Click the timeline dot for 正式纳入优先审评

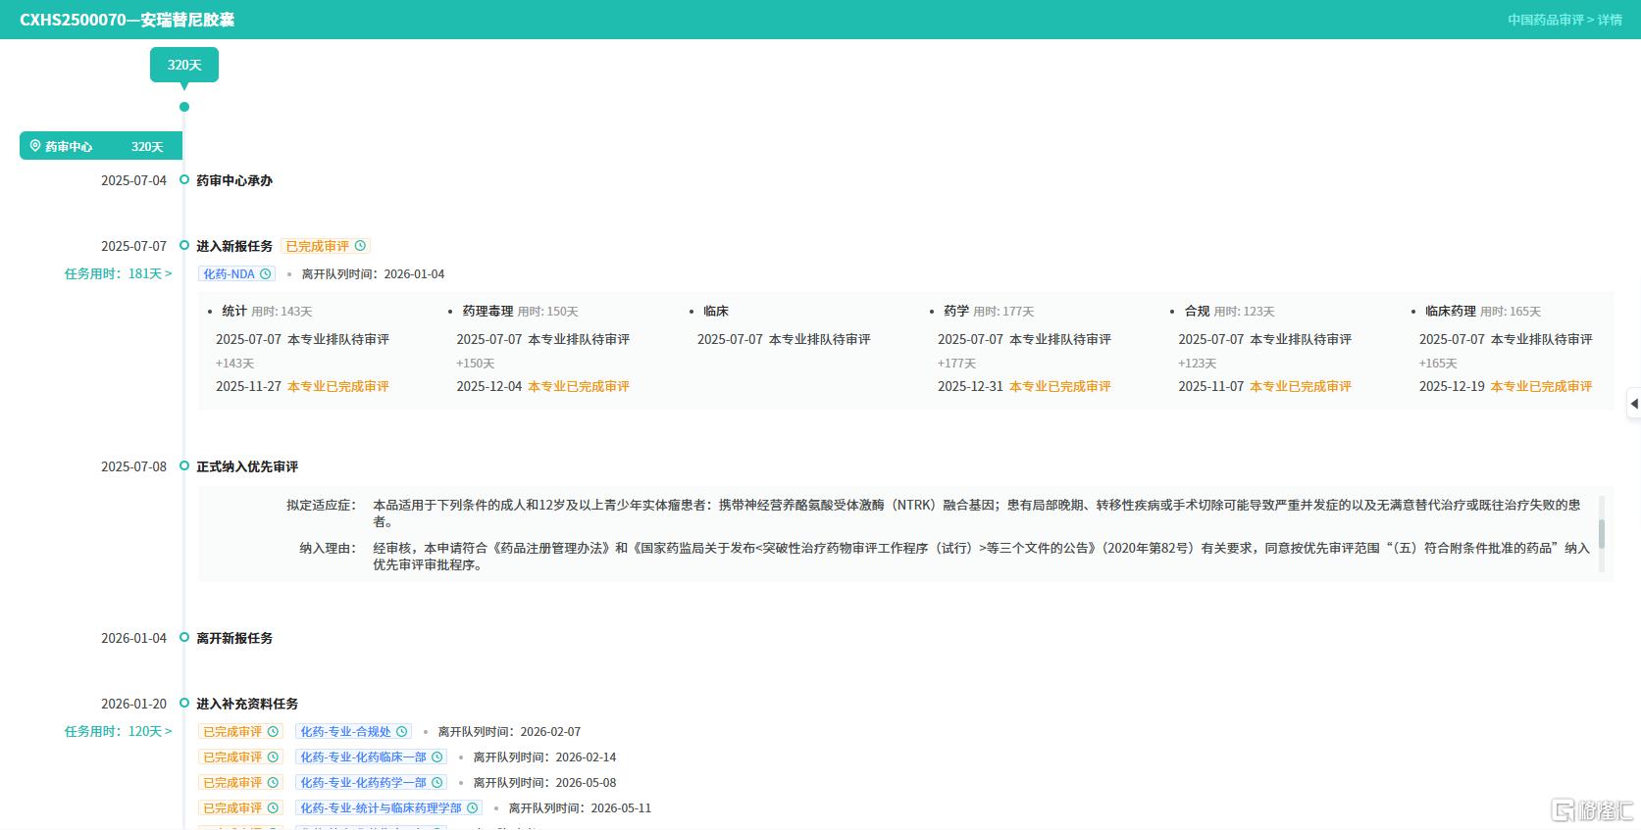click(183, 466)
